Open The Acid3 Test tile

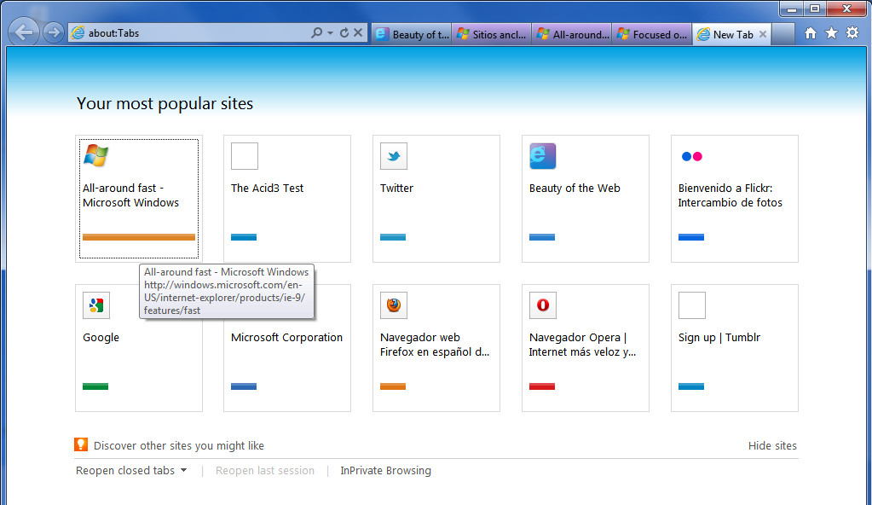(x=287, y=199)
